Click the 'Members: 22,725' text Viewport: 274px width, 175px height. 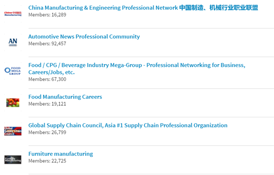pyautogui.click(x=48, y=161)
